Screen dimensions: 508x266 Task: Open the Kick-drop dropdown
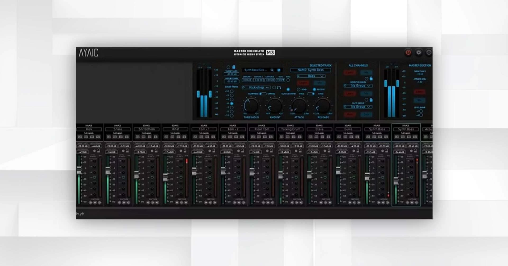256,88
